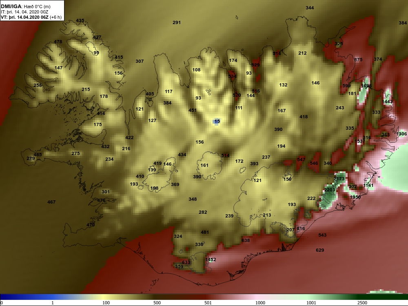
Task: Click the color scale label 2500
Action: [x=362, y=303]
